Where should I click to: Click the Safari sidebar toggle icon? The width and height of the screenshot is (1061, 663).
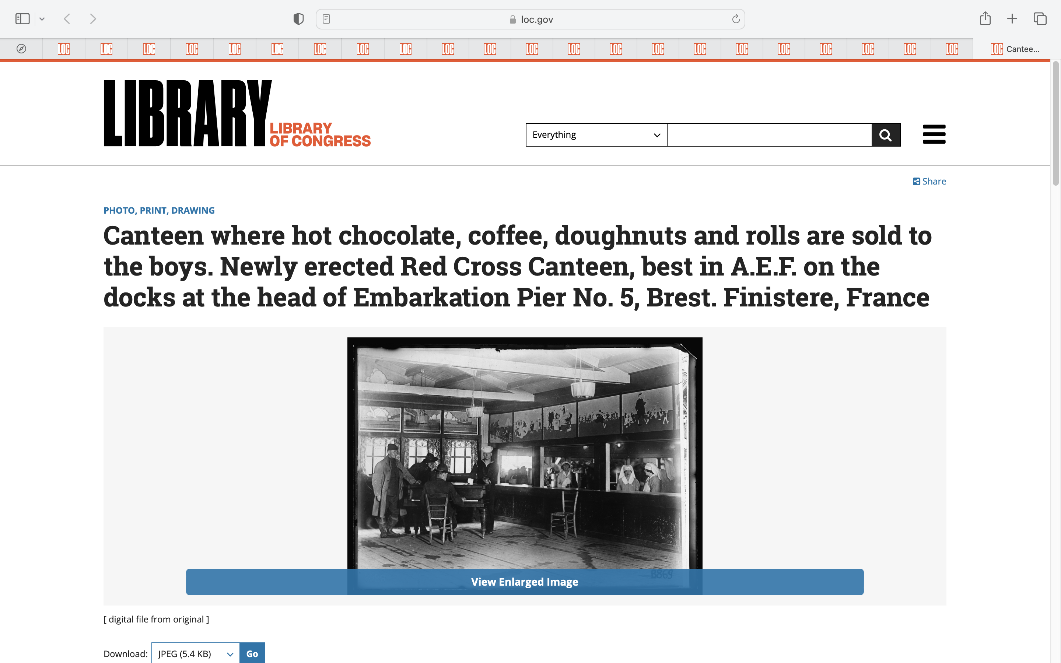tap(22, 19)
